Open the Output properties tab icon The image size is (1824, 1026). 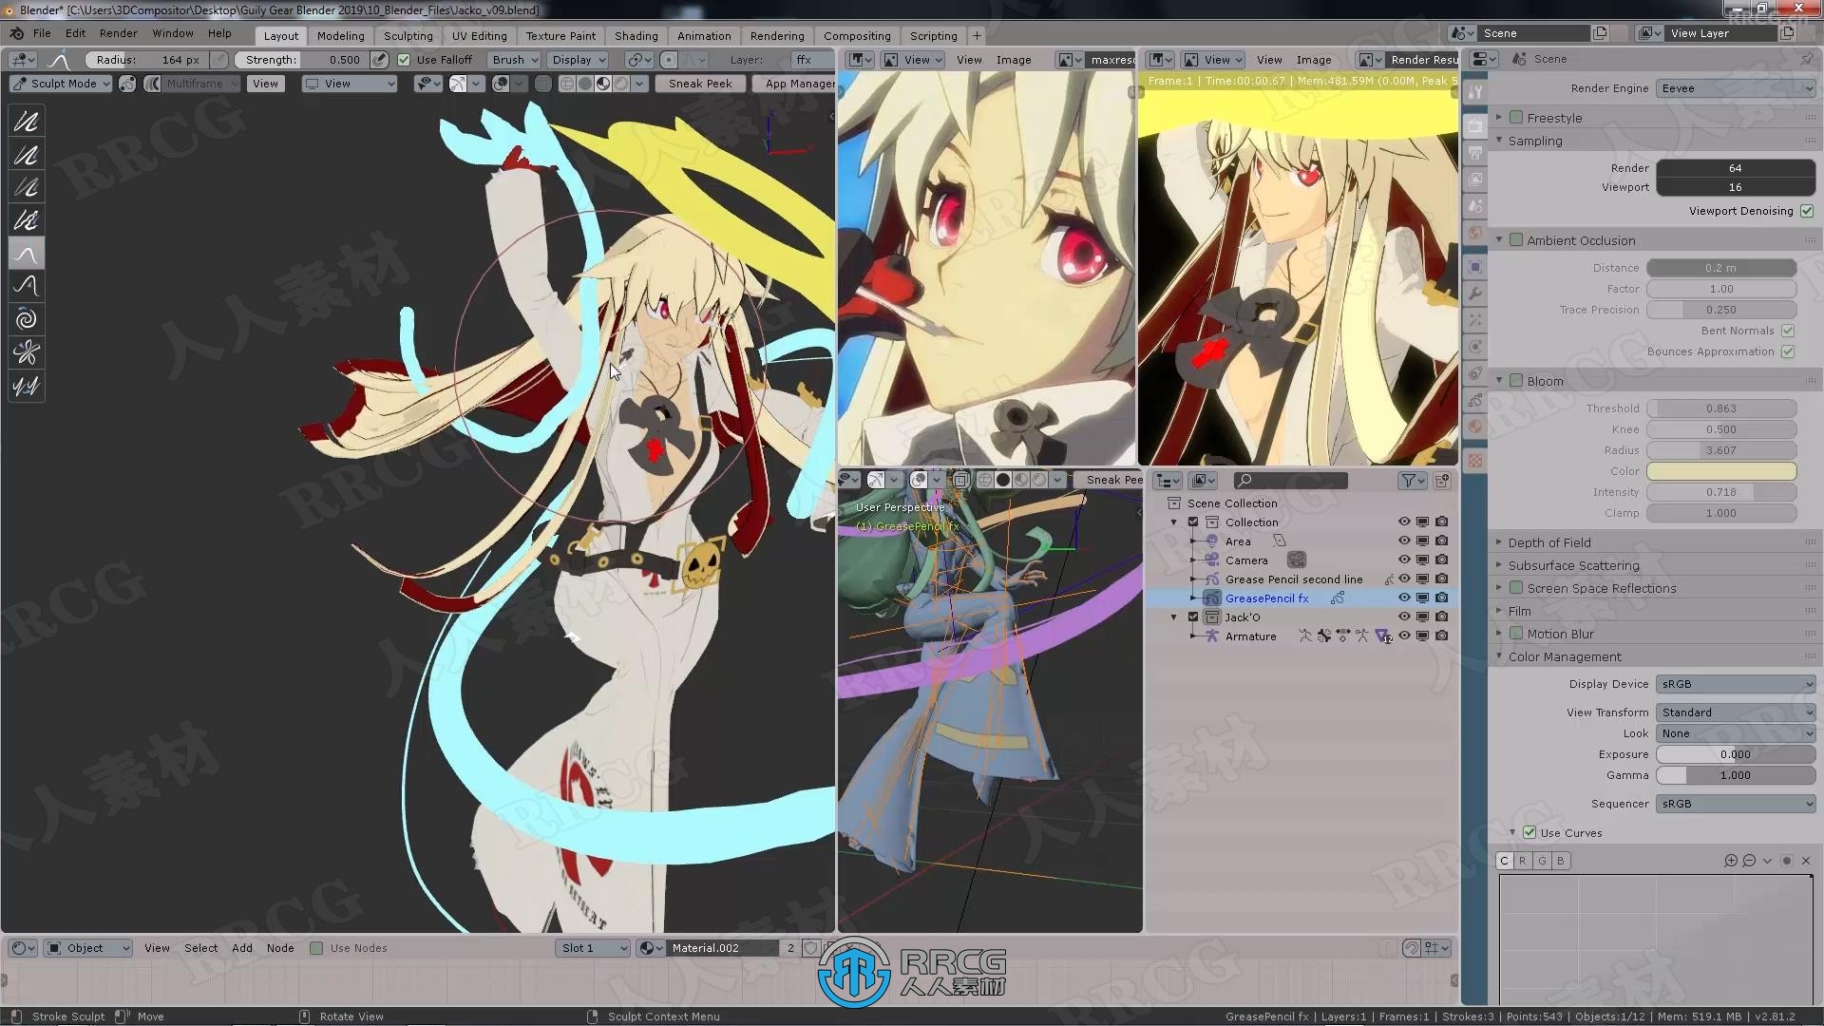point(1475,152)
